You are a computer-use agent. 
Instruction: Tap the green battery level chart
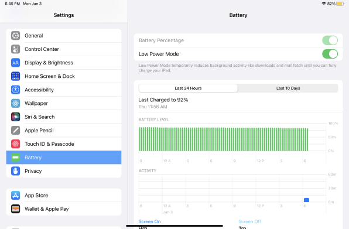224,139
